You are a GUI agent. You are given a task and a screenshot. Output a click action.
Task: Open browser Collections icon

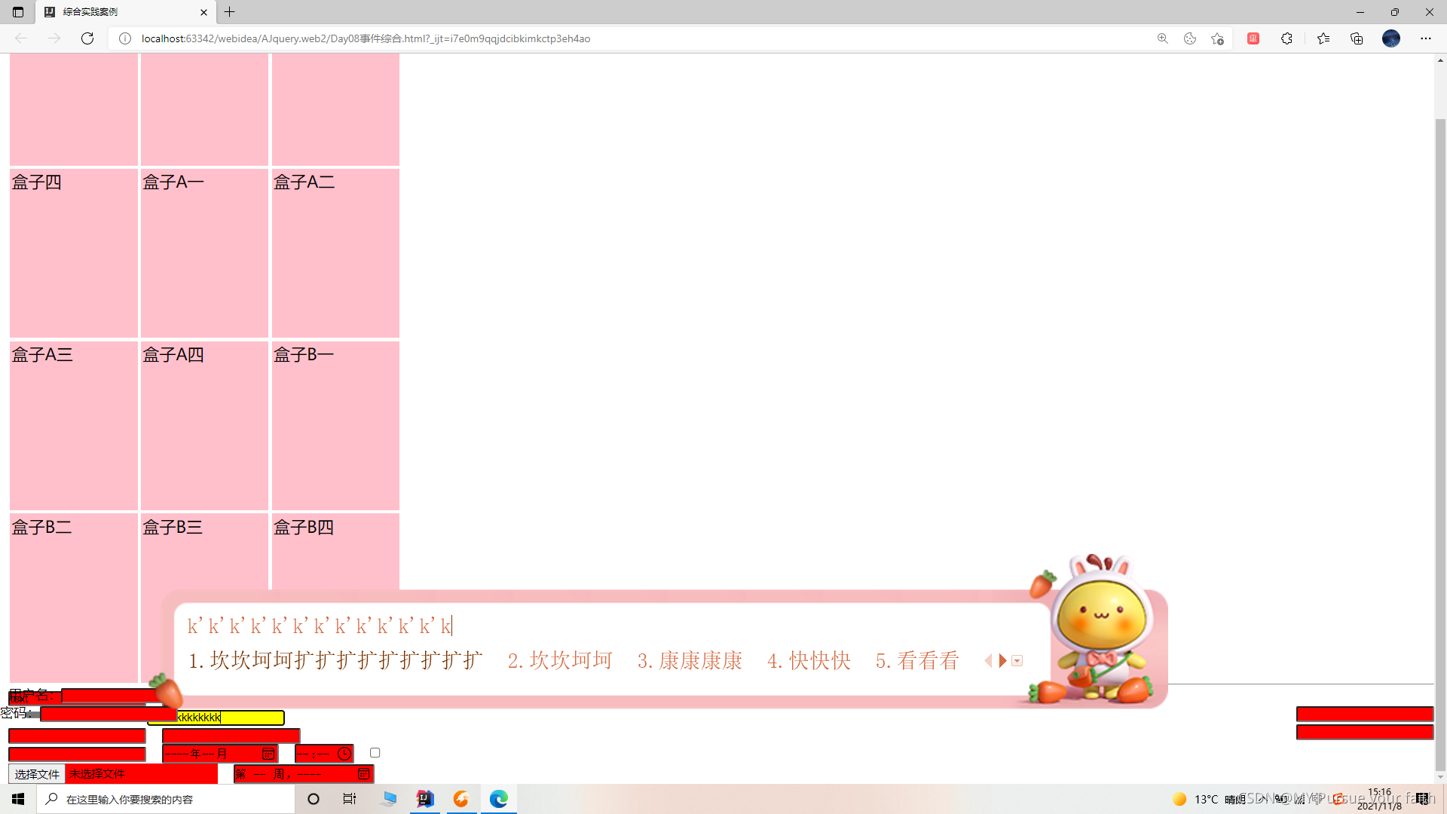[x=1357, y=38]
